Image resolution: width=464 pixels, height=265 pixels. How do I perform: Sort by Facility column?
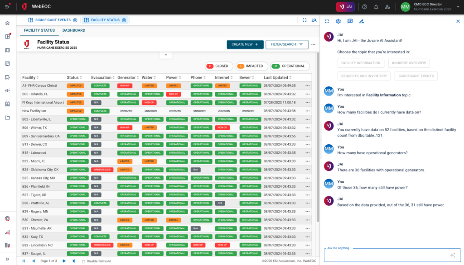[30, 77]
